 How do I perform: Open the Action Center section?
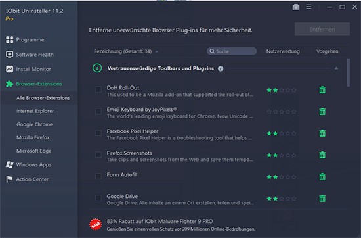point(32,179)
